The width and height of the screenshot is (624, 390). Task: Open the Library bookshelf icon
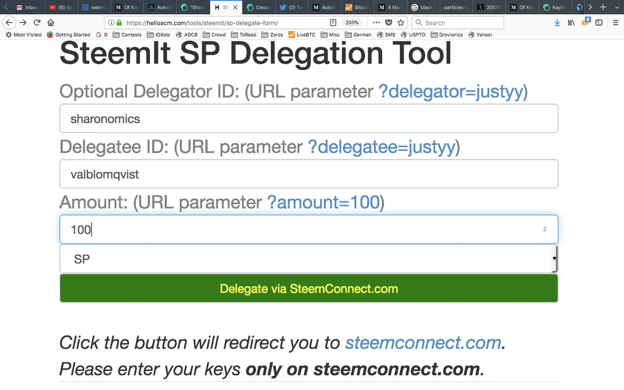tap(571, 22)
